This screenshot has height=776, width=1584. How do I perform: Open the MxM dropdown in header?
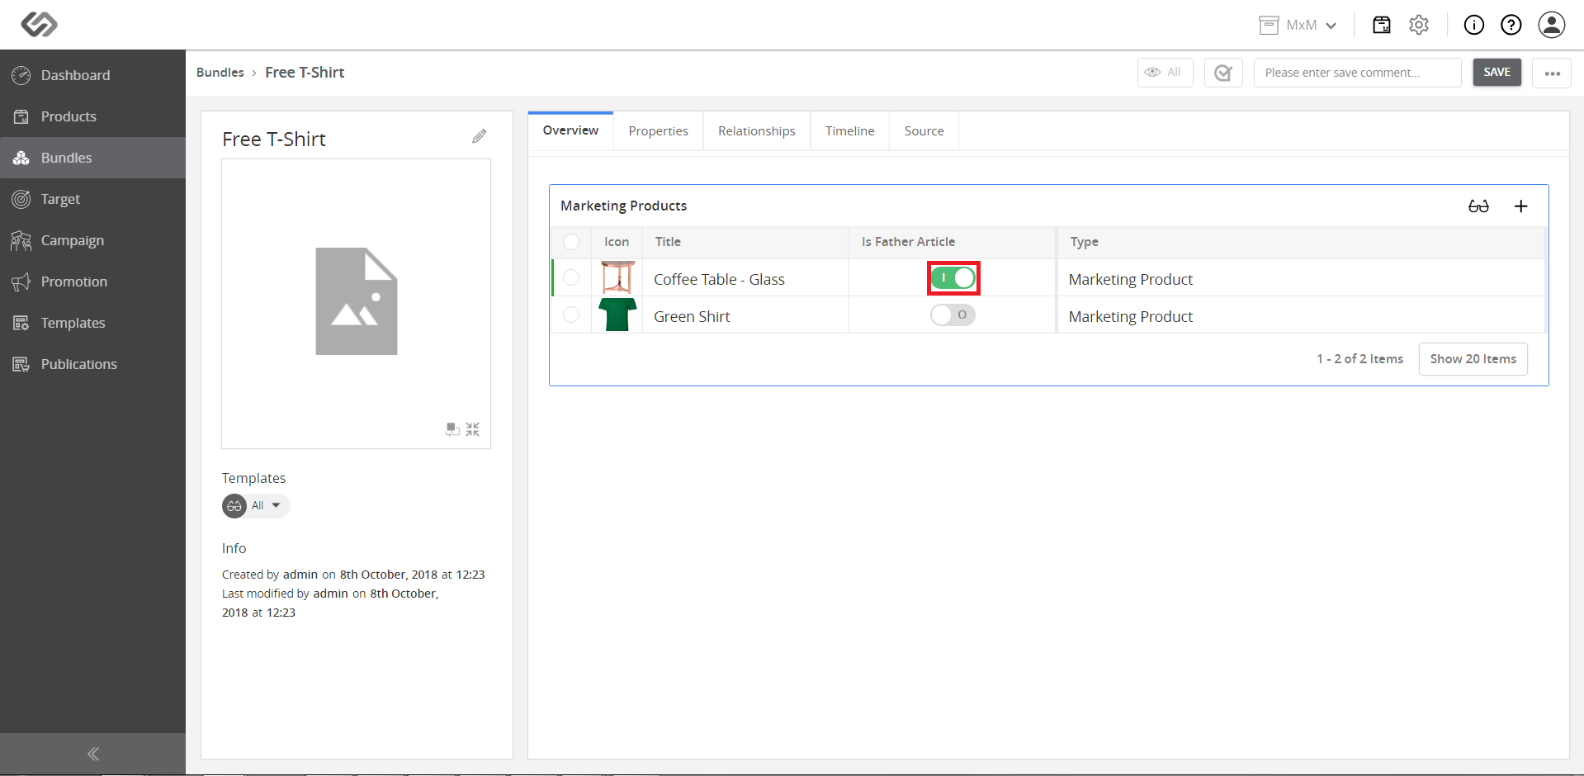pyautogui.click(x=1298, y=25)
